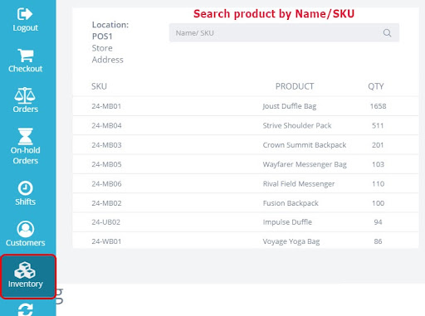Click the SKU column header
The width and height of the screenshot is (425, 316).
[99, 86]
